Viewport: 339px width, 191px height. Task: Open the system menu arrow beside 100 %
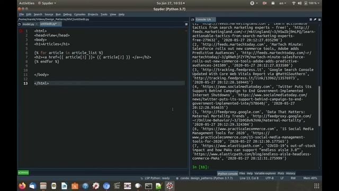[x=318, y=3]
